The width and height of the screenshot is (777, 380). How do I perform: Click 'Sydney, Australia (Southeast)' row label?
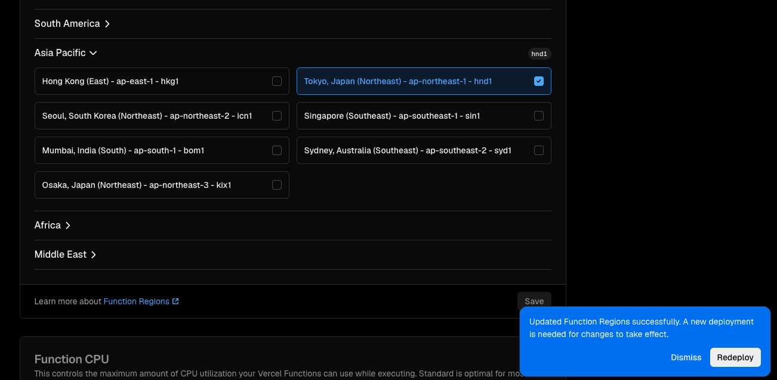coord(408,150)
